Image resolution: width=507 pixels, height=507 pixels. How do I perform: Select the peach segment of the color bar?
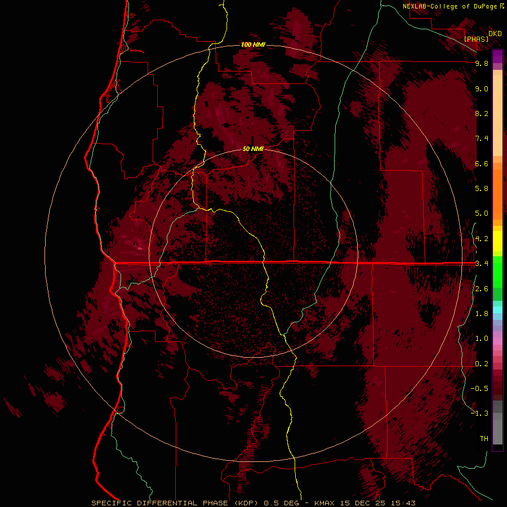497,115
